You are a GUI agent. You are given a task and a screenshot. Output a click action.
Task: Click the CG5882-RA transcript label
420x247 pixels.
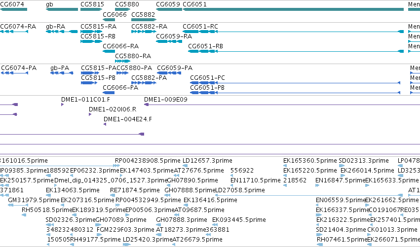(x=149, y=27)
